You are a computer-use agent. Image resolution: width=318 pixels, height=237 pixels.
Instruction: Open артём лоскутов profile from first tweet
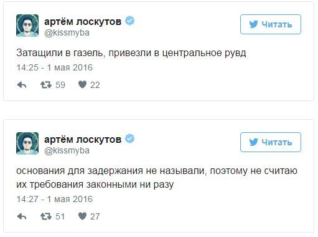coord(83,21)
